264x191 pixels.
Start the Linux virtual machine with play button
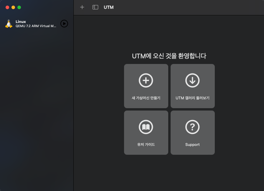64,24
